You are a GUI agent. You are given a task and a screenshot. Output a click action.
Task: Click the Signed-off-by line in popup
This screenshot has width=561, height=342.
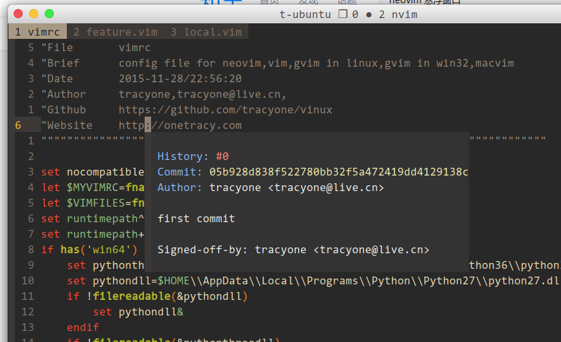coord(293,250)
